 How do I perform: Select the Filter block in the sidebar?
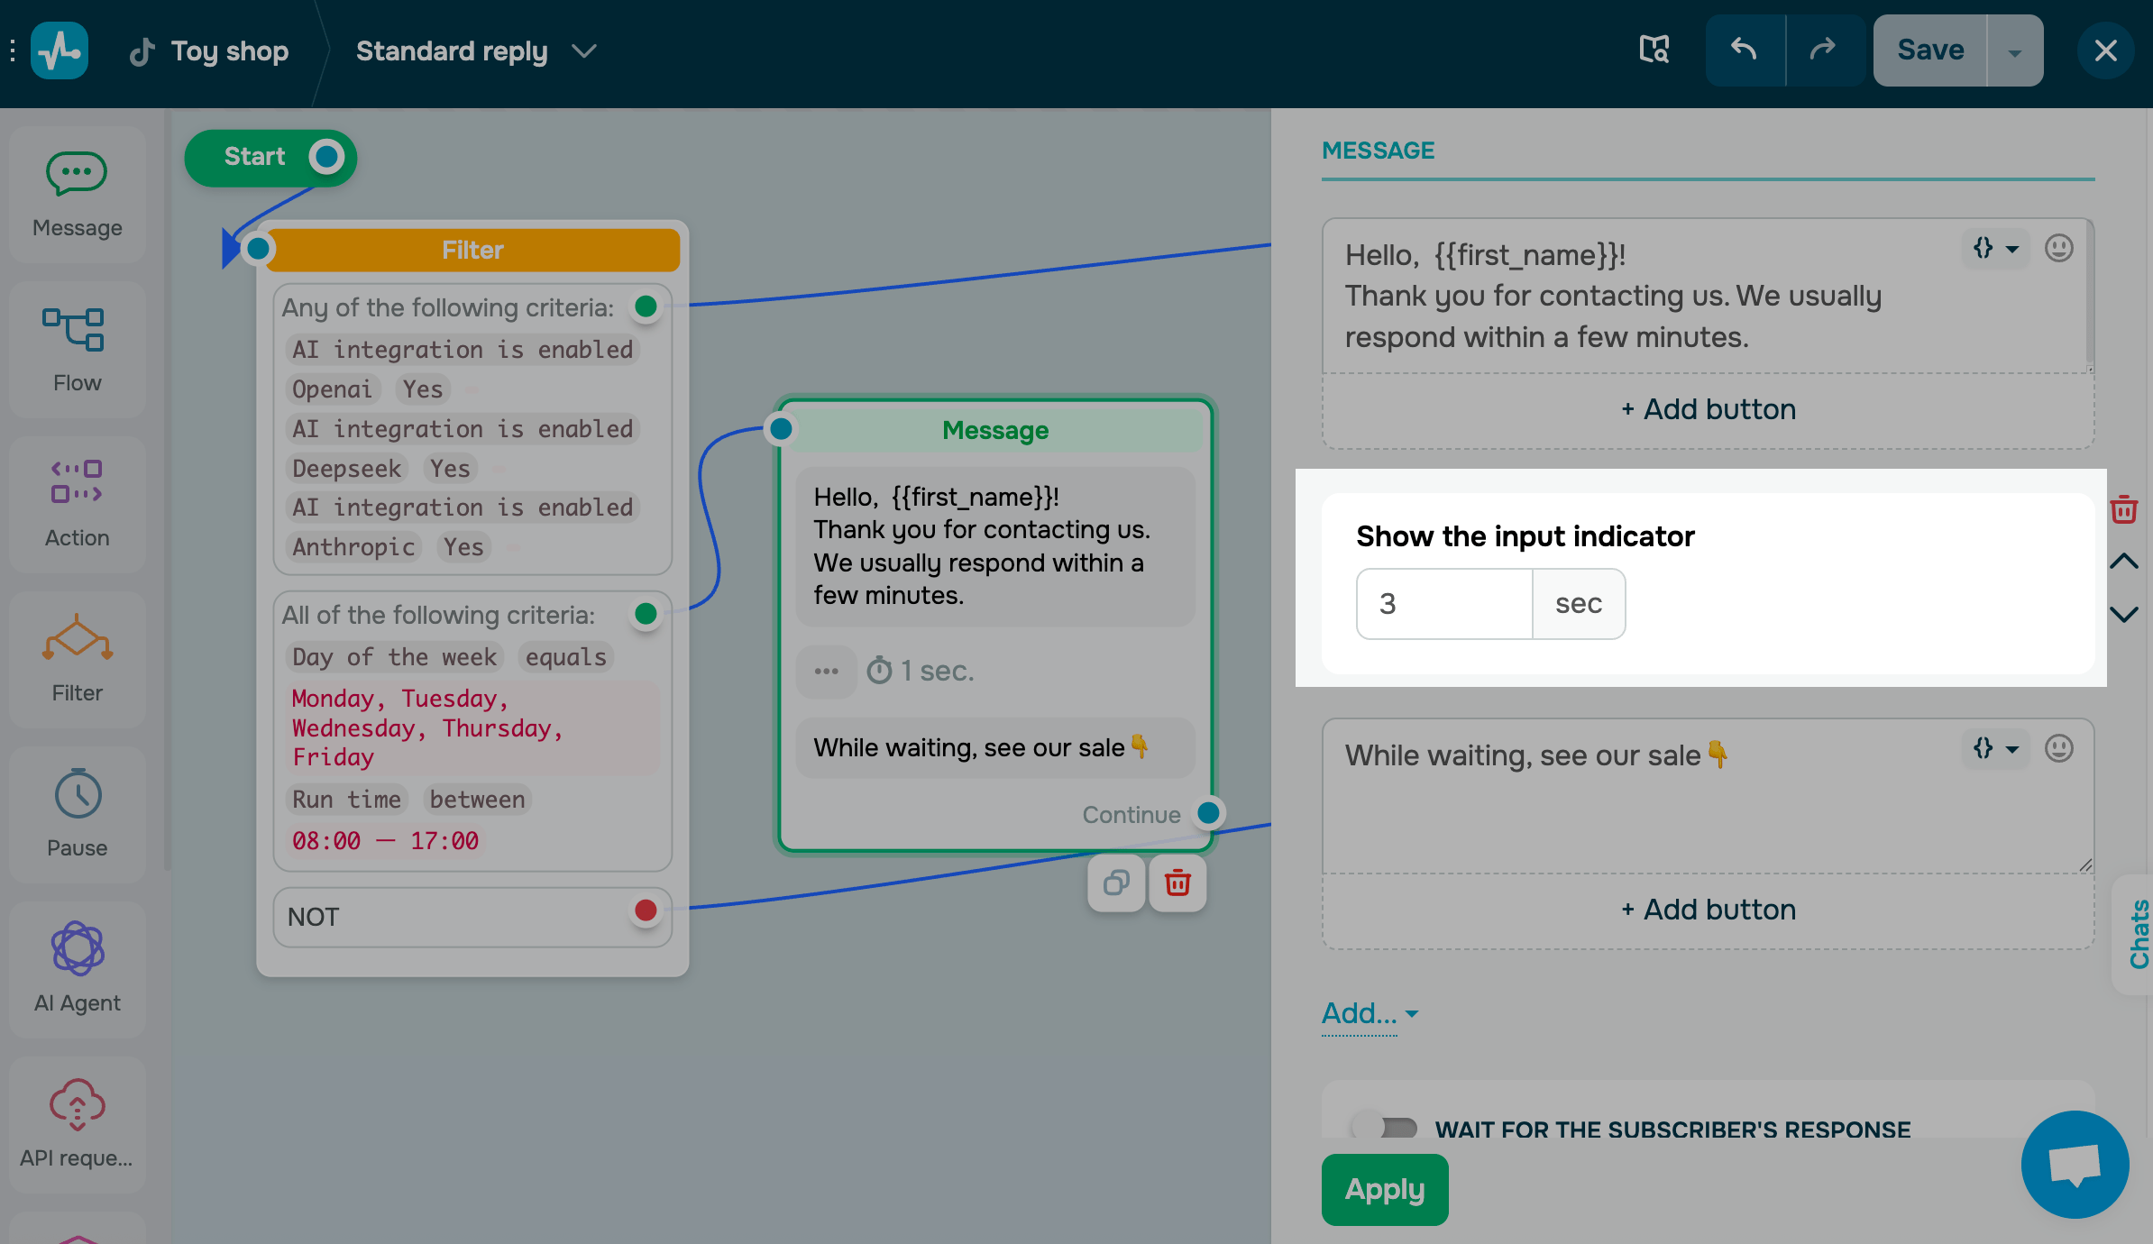77,658
